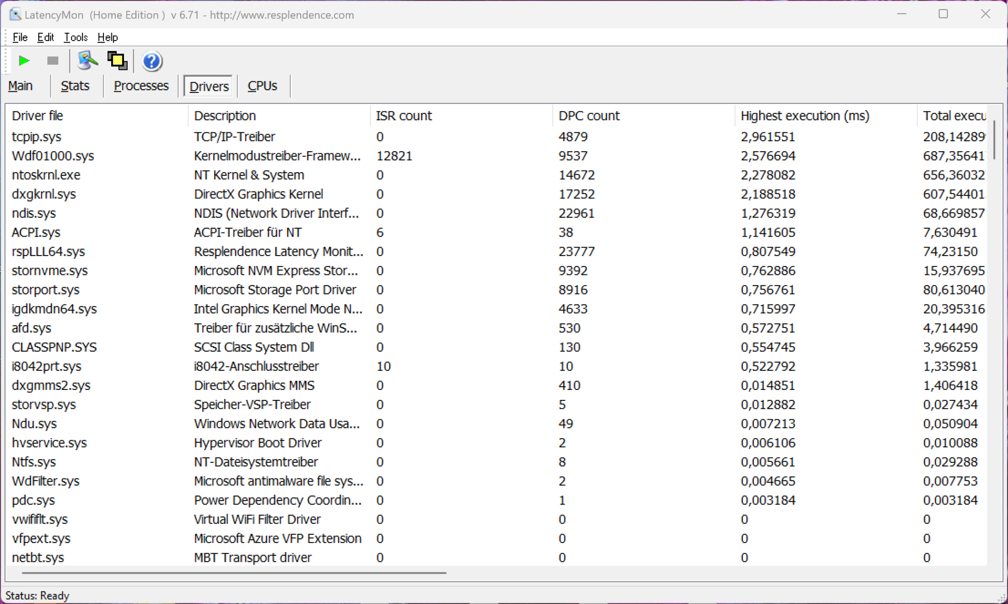Open the Tools menu
Screen dimensions: 1008x604
[76, 37]
